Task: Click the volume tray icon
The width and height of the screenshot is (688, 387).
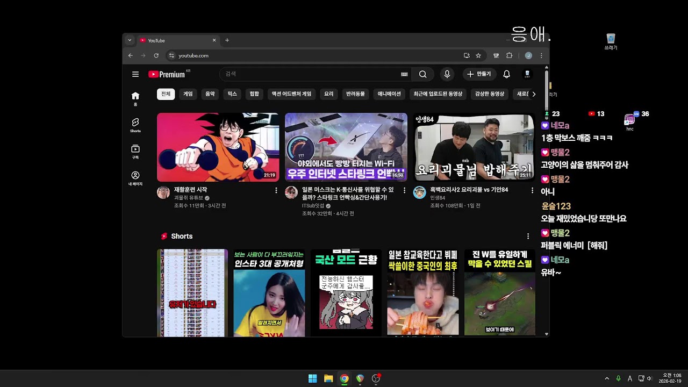Action: (649, 378)
